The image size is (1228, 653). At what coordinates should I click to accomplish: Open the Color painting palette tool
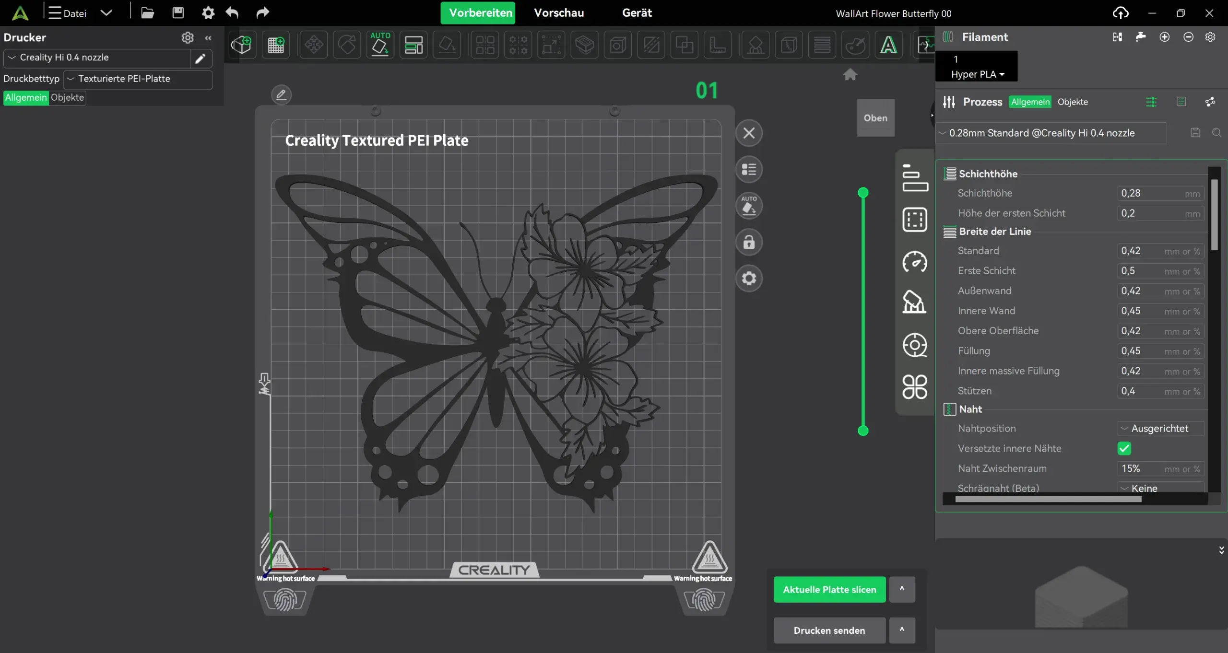coord(855,45)
